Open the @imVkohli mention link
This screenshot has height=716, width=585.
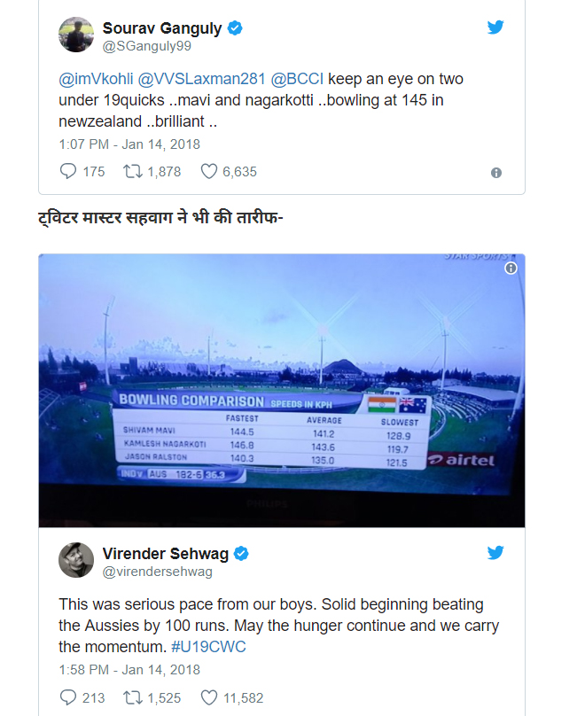(96, 79)
